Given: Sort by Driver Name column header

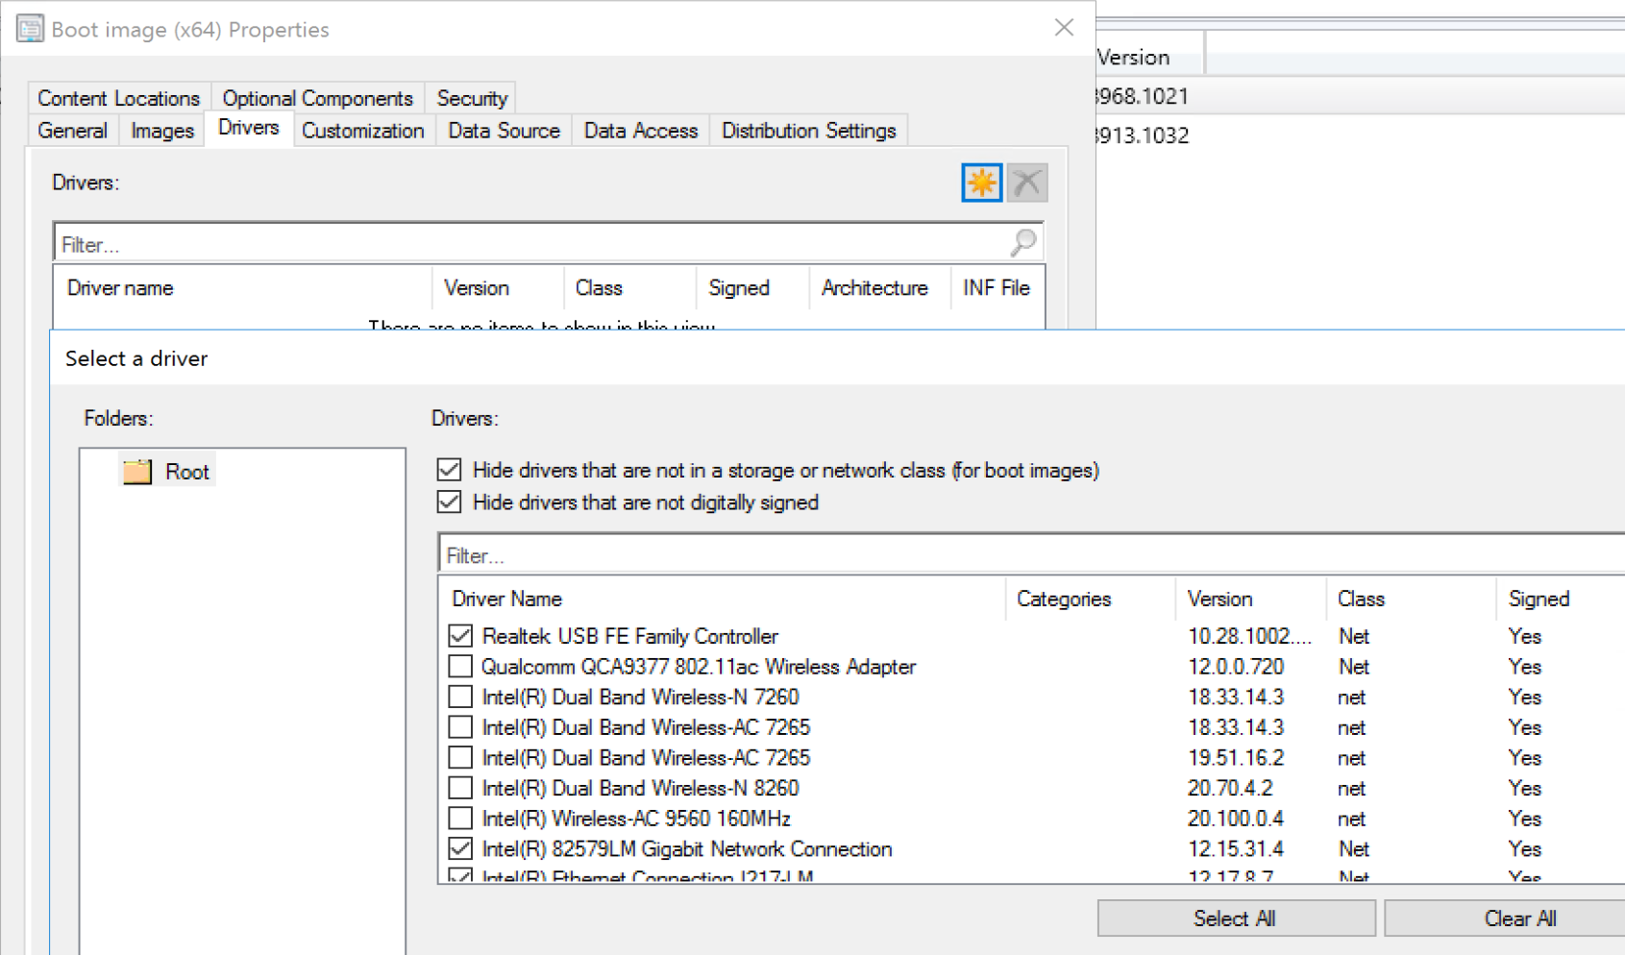Looking at the screenshot, I should (506, 599).
